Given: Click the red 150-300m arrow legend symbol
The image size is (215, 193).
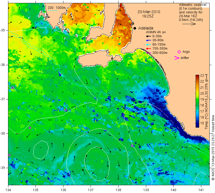Looking at the screenshot, I should 149,49.
